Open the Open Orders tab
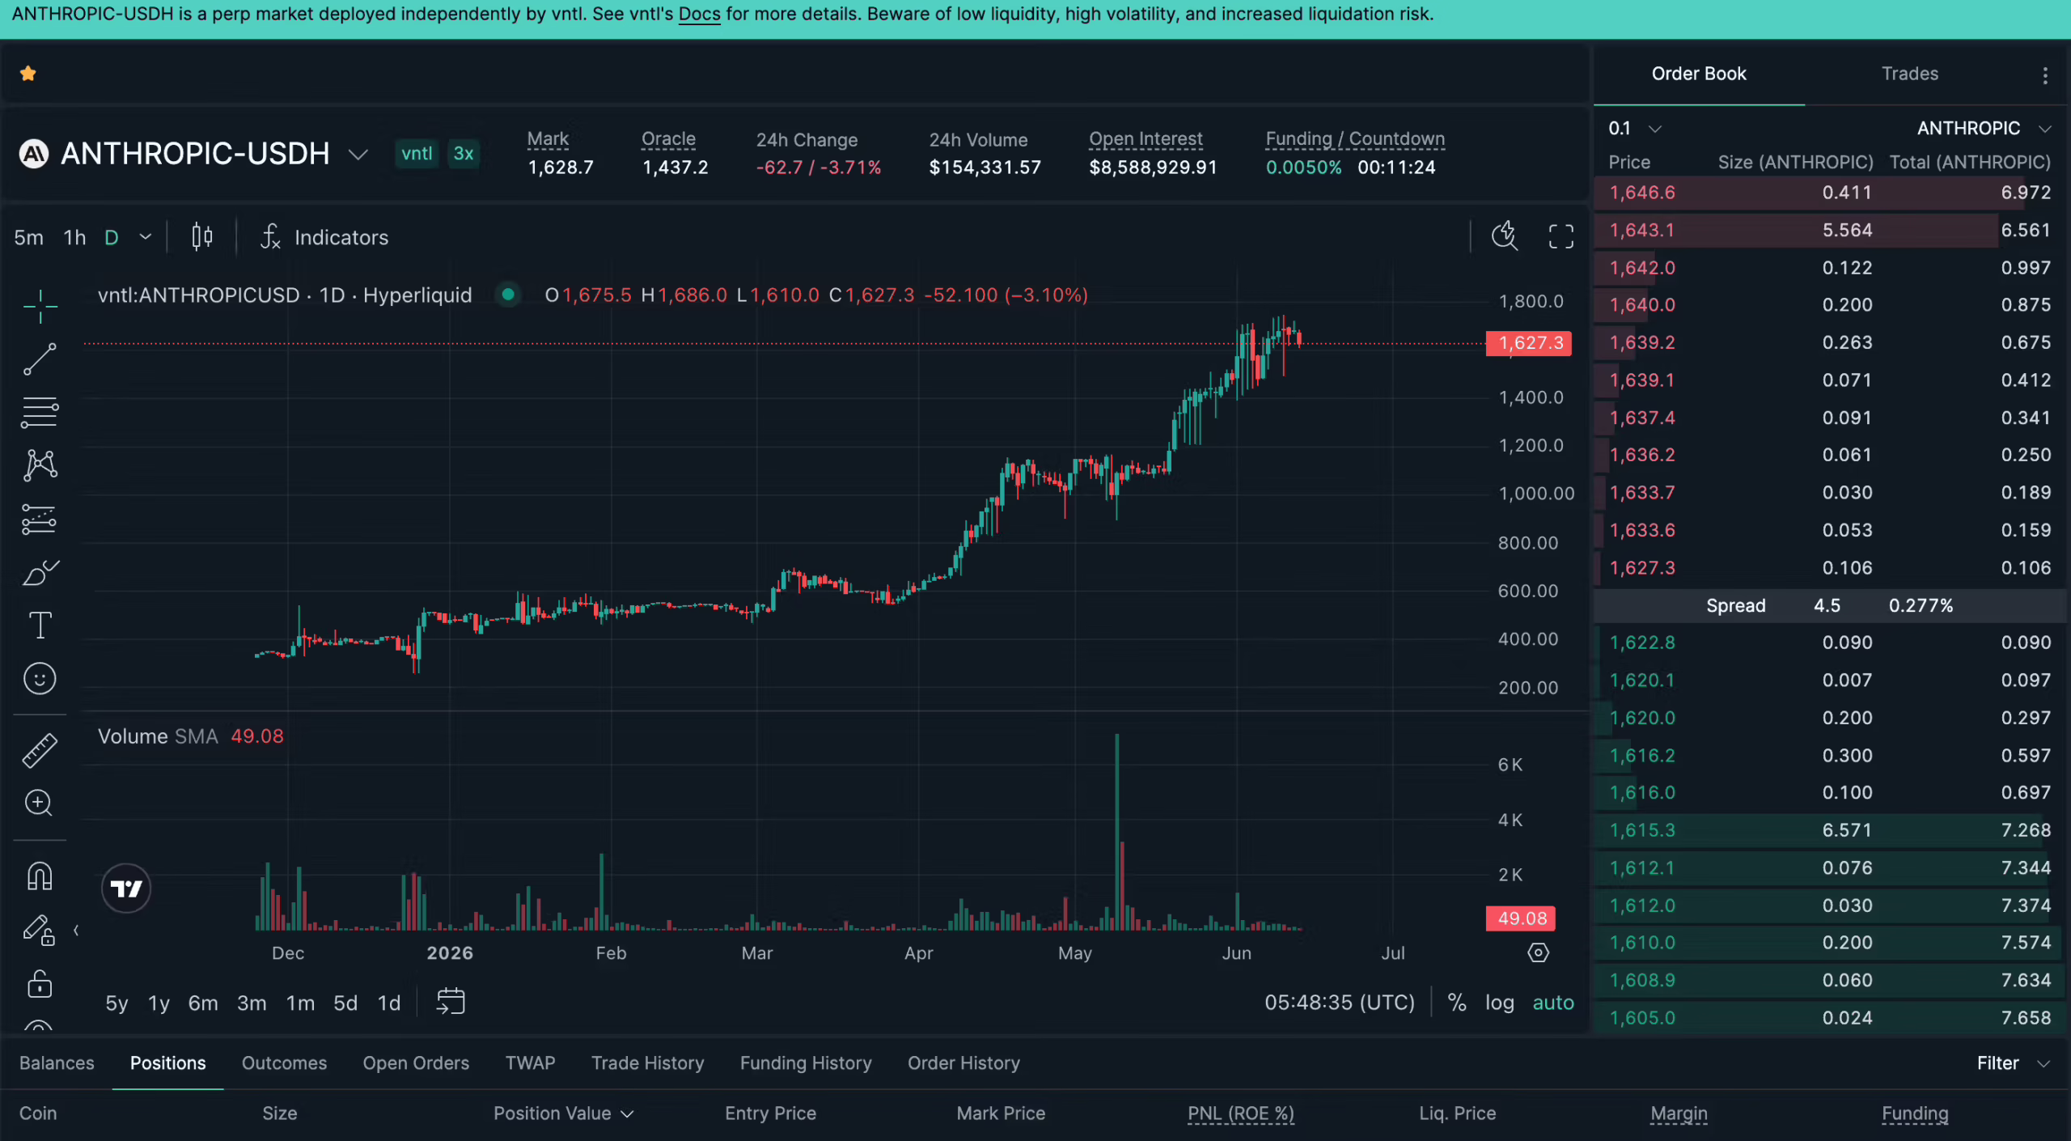Image resolution: width=2071 pixels, height=1141 pixels. 416,1063
